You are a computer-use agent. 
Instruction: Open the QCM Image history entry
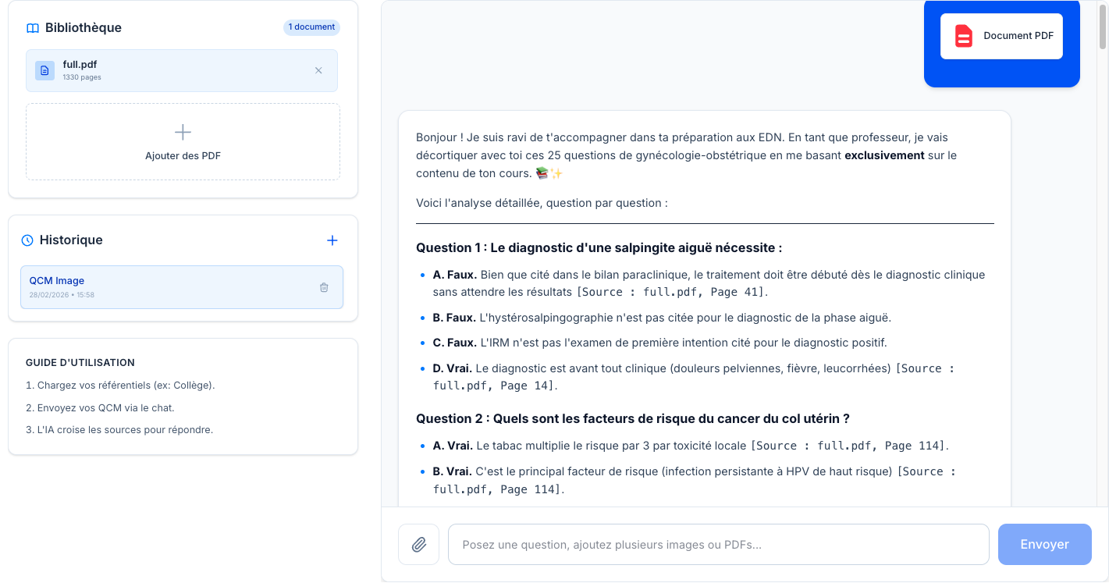tap(156, 287)
